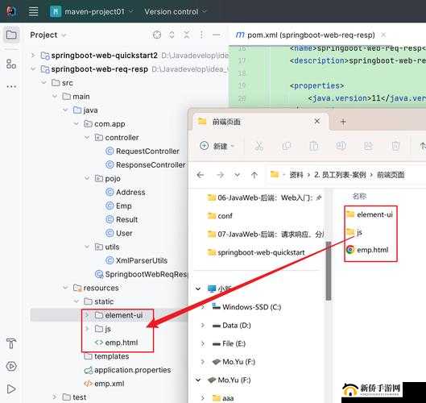
Task: Click the Run triangle icon in the left sidebar
Action: tap(11, 389)
